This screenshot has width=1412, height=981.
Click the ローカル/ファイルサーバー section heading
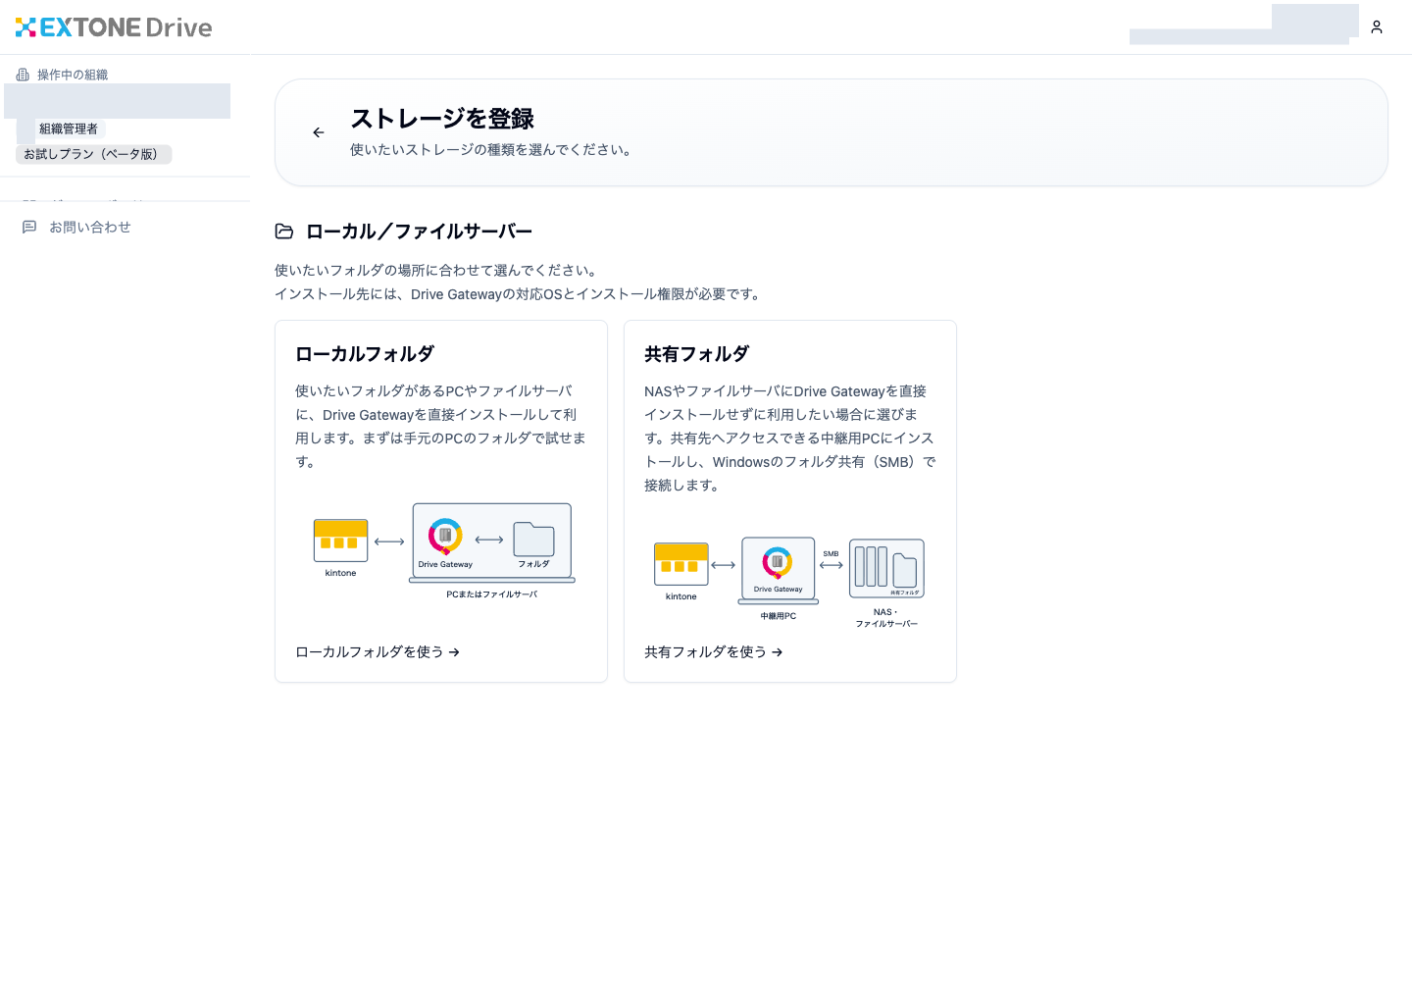pyautogui.click(x=419, y=232)
